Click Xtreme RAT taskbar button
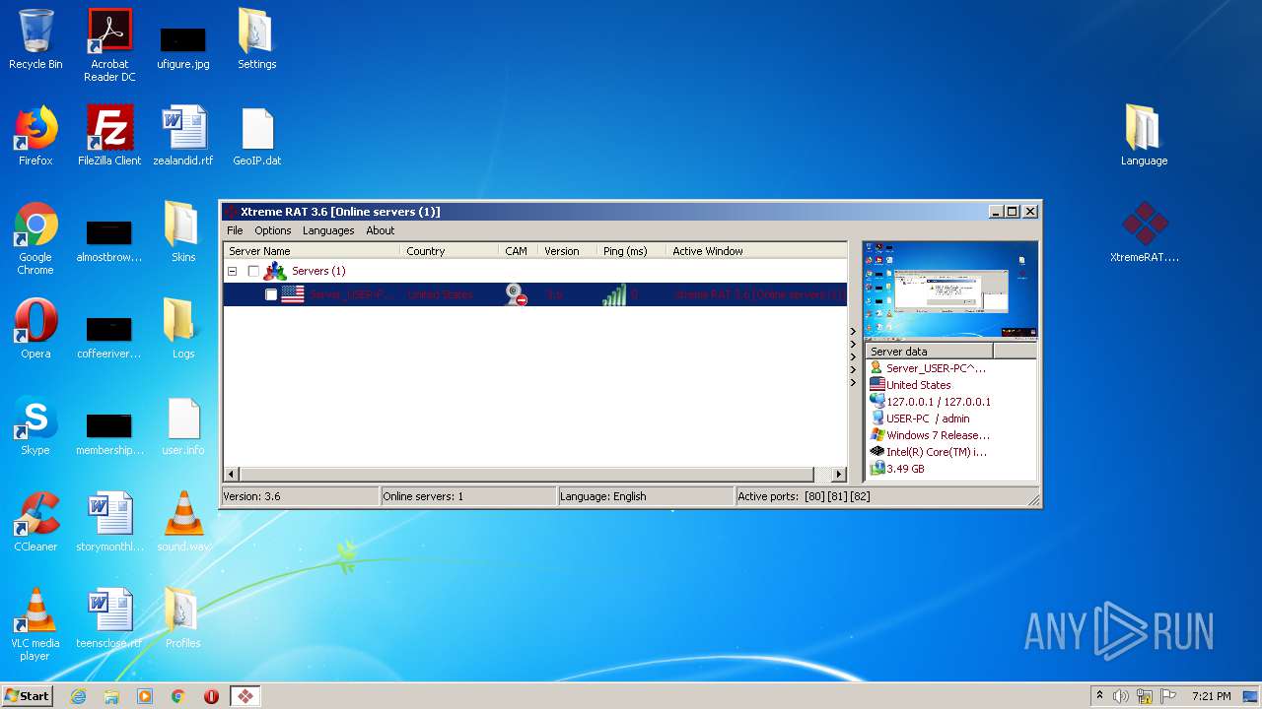The height and width of the screenshot is (709, 1262). [245, 696]
